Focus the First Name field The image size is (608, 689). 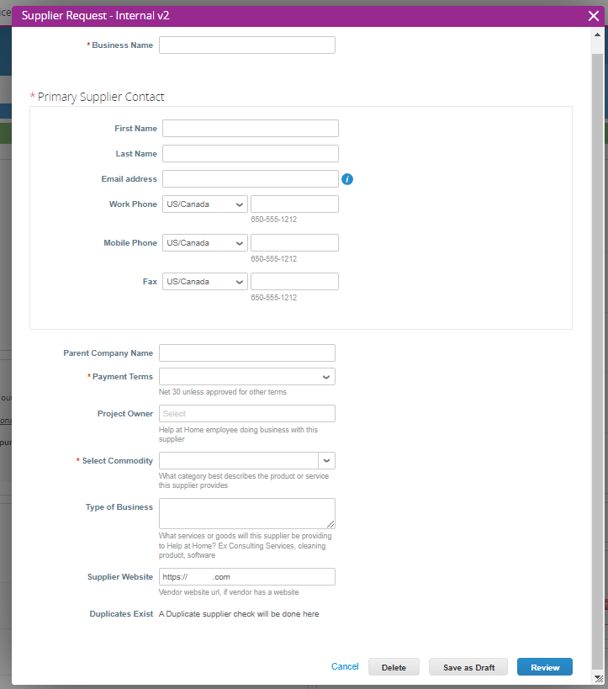click(x=251, y=129)
